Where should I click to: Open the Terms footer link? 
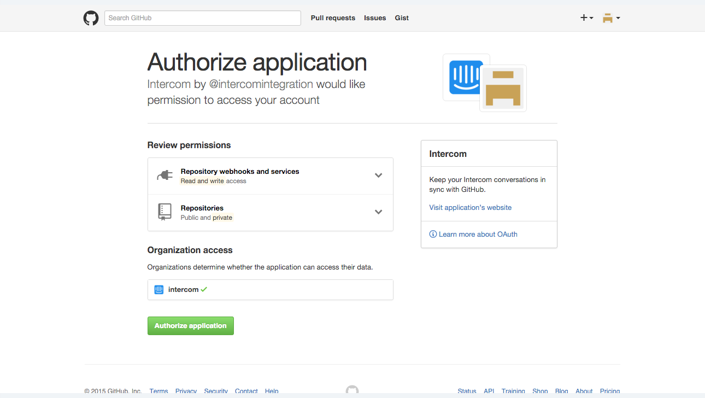pyautogui.click(x=159, y=391)
